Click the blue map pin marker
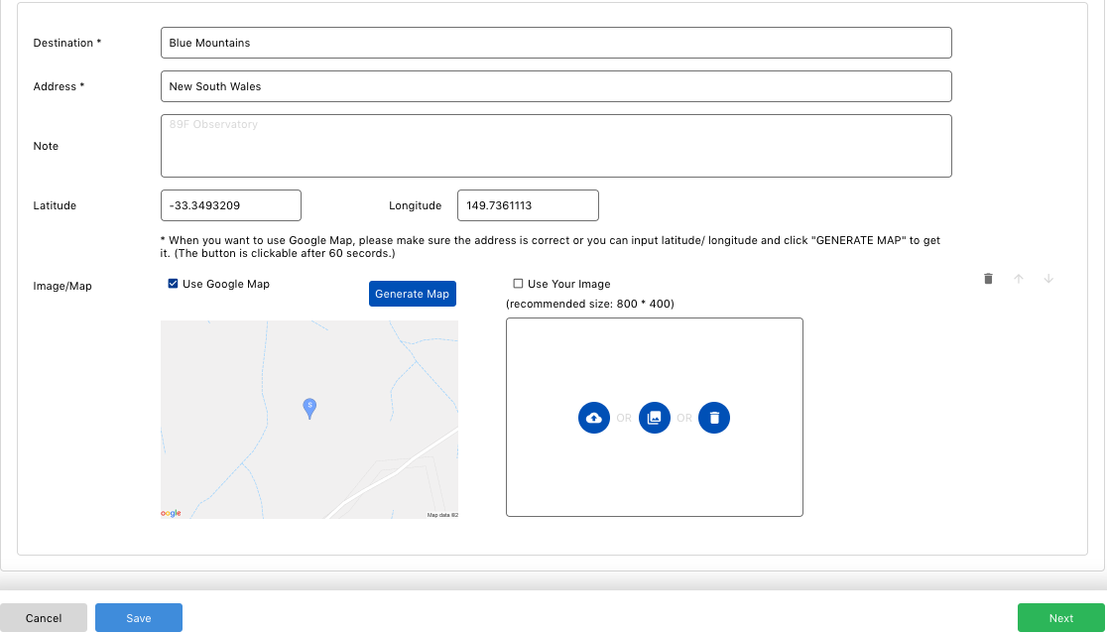1107x634 pixels. (309, 408)
